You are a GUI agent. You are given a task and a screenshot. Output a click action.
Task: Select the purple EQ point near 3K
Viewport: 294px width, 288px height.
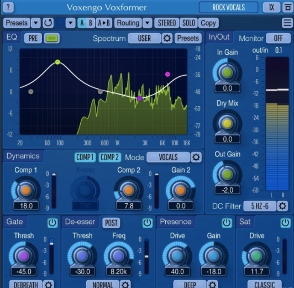pyautogui.click(x=139, y=98)
